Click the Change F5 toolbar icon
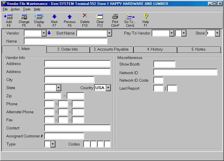This screenshot has height=161, width=224. pos(24,17)
